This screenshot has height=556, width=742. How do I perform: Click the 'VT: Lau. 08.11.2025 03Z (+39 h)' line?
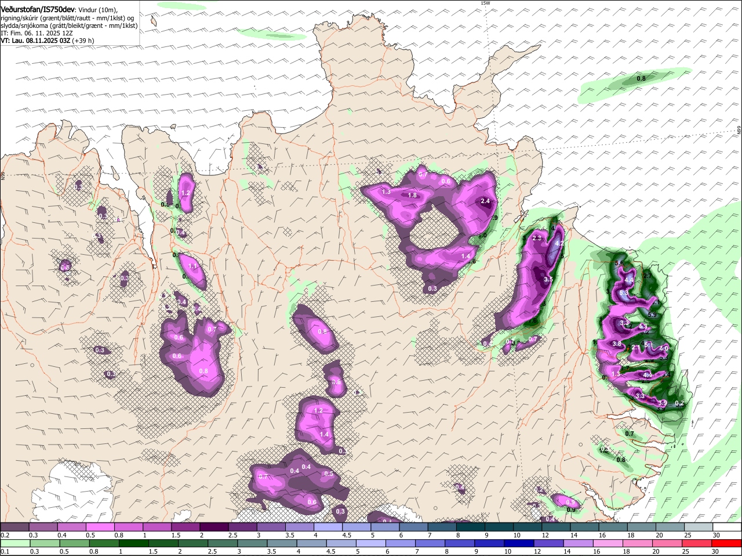tap(47, 41)
